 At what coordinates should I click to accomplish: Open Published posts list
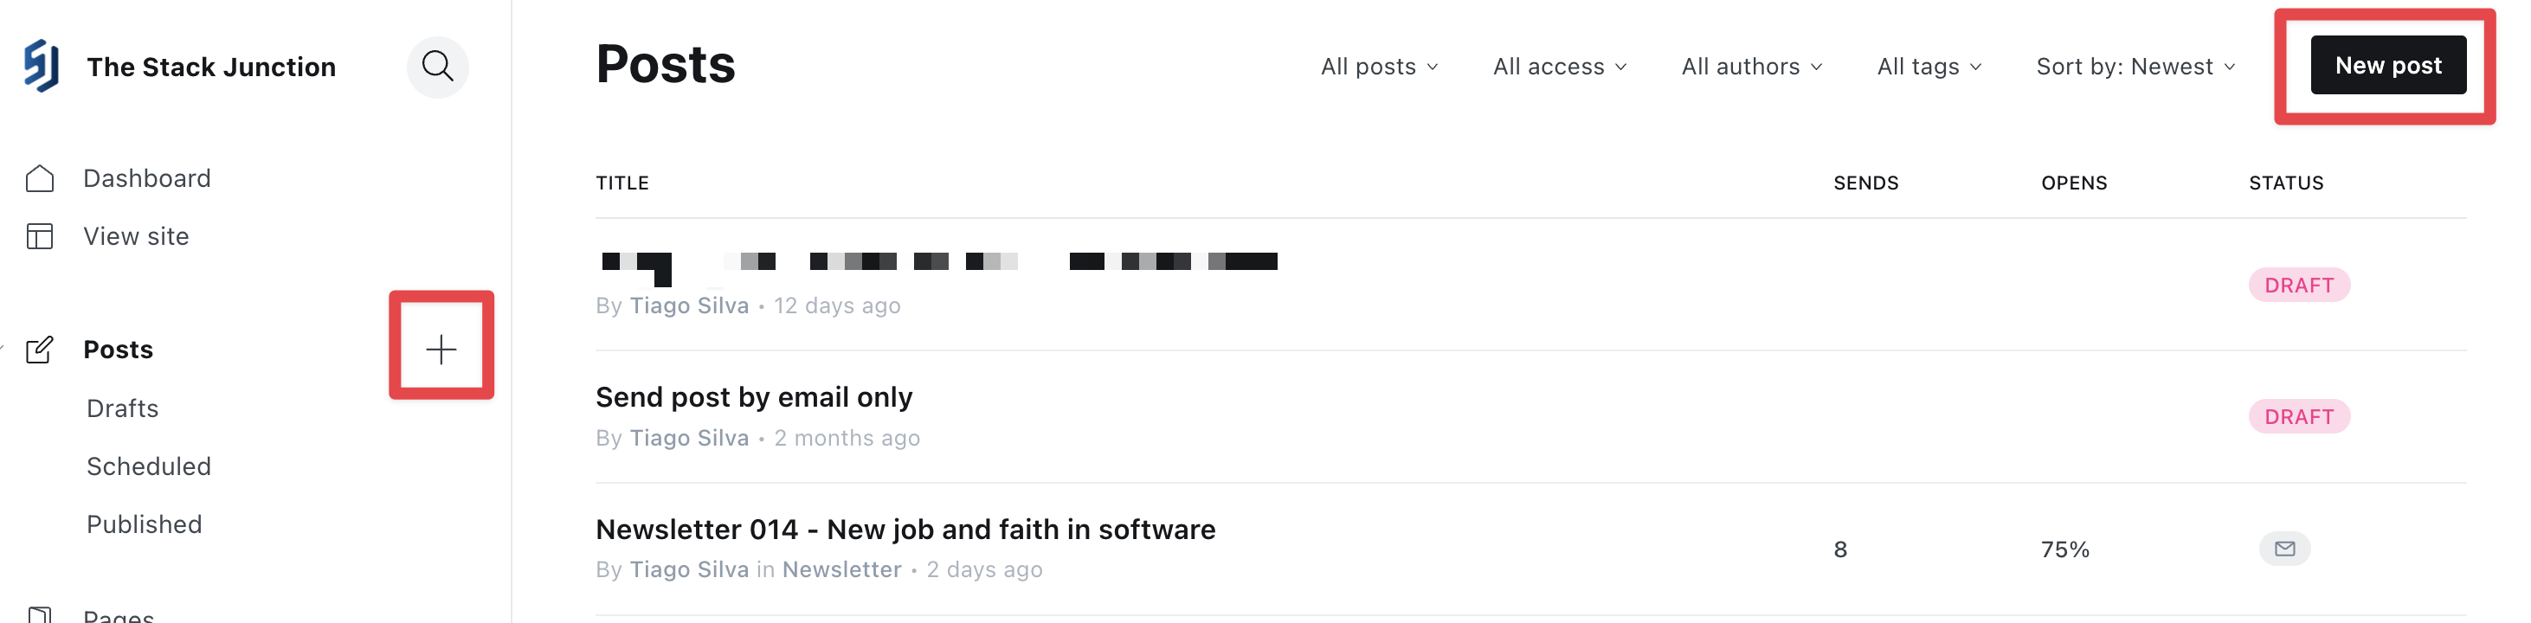pyautogui.click(x=145, y=524)
